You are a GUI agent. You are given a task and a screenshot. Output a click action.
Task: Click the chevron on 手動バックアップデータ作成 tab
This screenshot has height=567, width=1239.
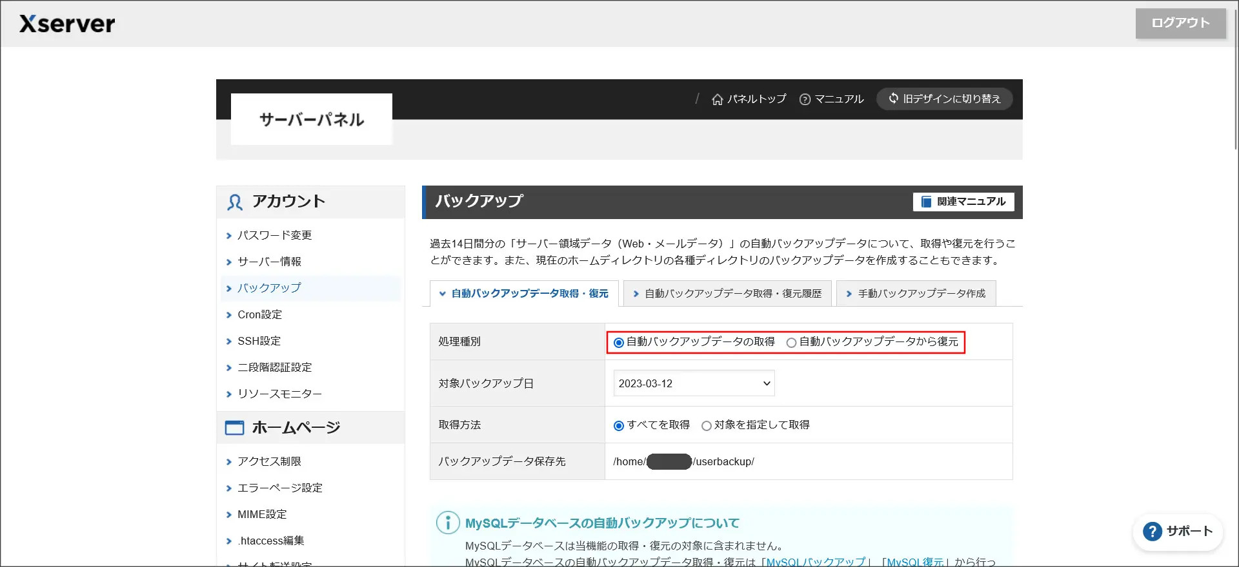[849, 294]
